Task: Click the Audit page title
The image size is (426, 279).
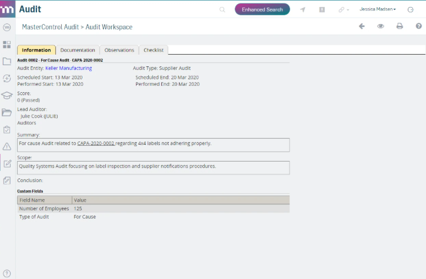Action: coord(30,9)
